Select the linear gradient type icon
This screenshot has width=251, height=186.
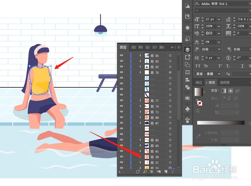pos(224,91)
